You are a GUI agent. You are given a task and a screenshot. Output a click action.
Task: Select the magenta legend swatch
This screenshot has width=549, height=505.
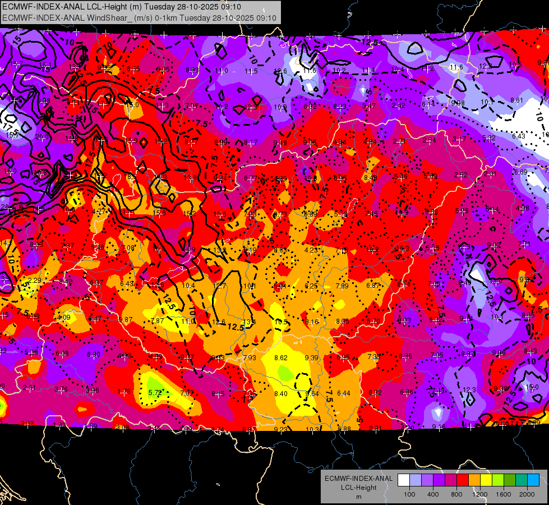click(451, 480)
